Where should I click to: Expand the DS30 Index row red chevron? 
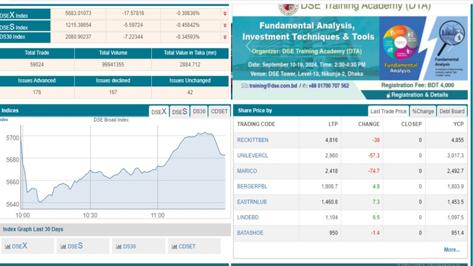[225, 37]
